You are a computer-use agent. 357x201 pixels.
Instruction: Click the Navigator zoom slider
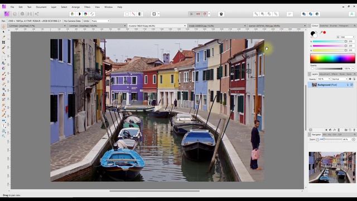(x=331, y=139)
